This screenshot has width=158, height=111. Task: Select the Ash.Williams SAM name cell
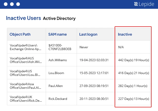coord(58,60)
